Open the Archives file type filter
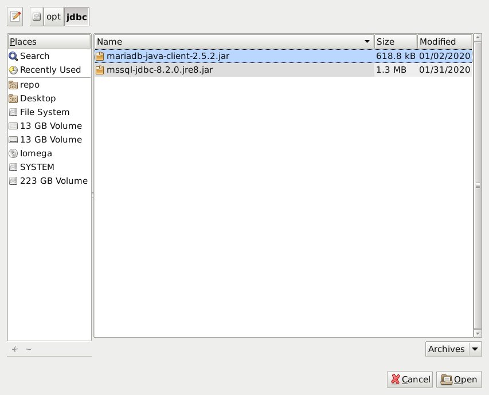489x395 pixels. pyautogui.click(x=453, y=349)
